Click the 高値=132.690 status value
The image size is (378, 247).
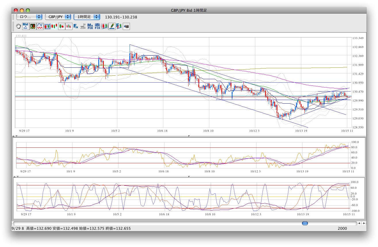point(39,229)
